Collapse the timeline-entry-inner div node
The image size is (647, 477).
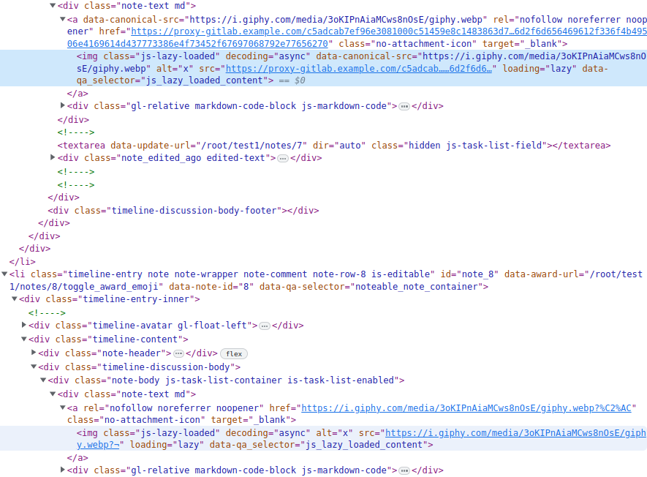(15, 299)
